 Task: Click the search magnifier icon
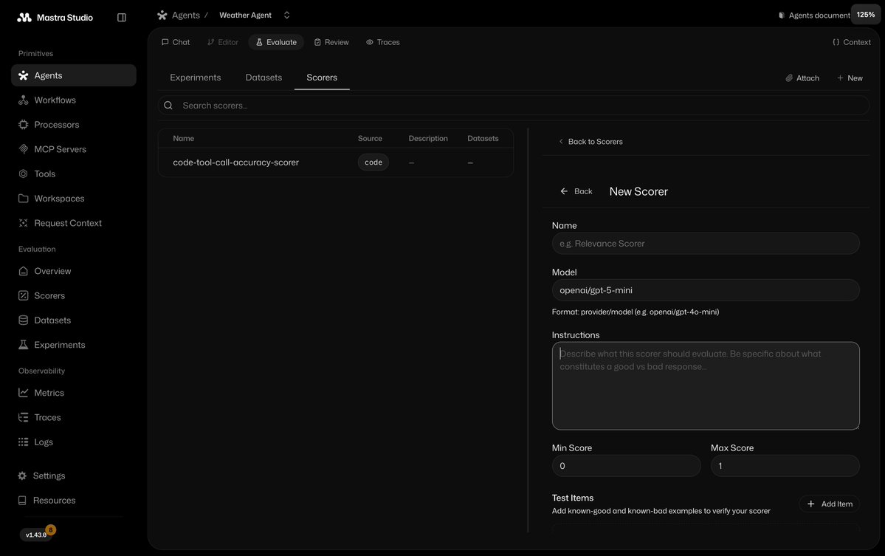168,106
